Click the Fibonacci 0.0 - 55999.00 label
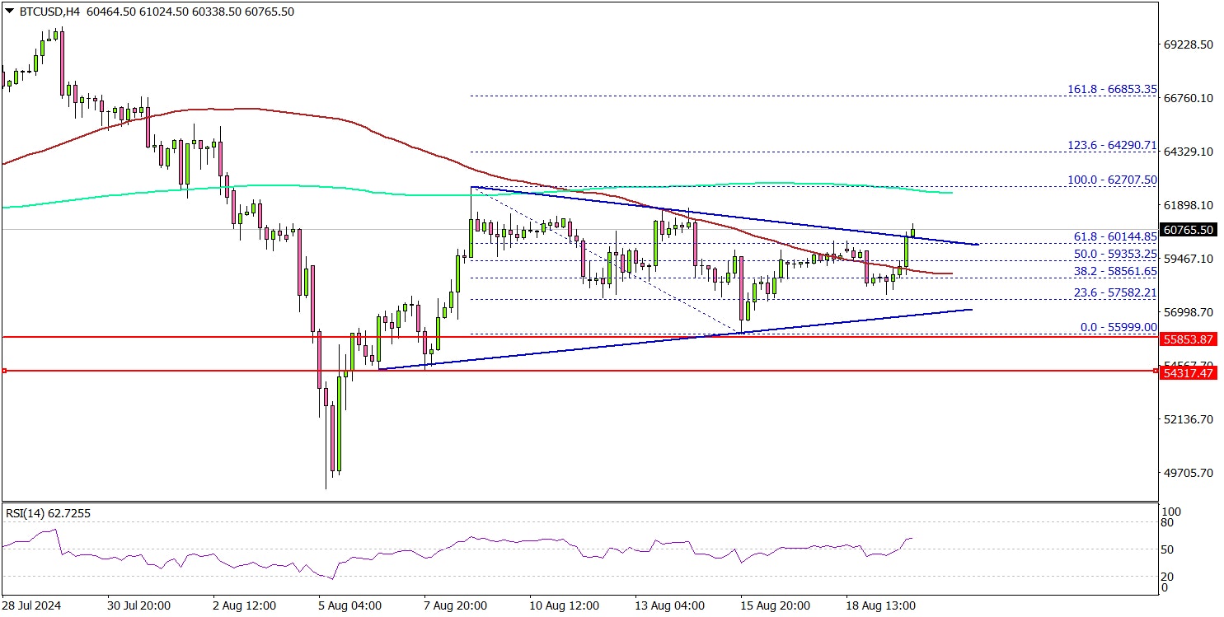The height and width of the screenshot is (617, 1224). point(1118,327)
